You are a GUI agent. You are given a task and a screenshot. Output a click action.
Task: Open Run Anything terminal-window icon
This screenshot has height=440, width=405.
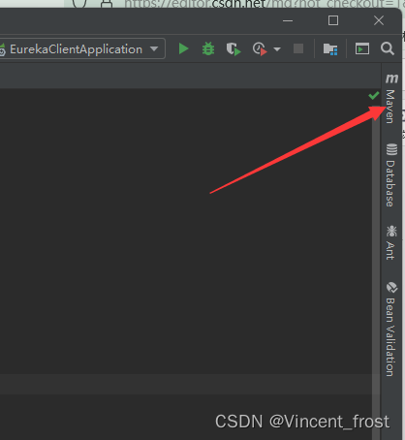click(362, 48)
